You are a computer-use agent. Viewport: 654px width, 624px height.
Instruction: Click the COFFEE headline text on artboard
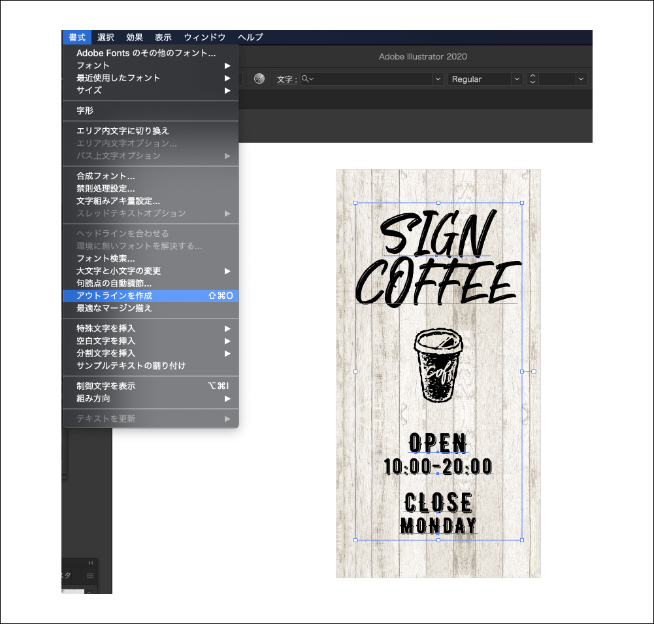click(x=438, y=283)
